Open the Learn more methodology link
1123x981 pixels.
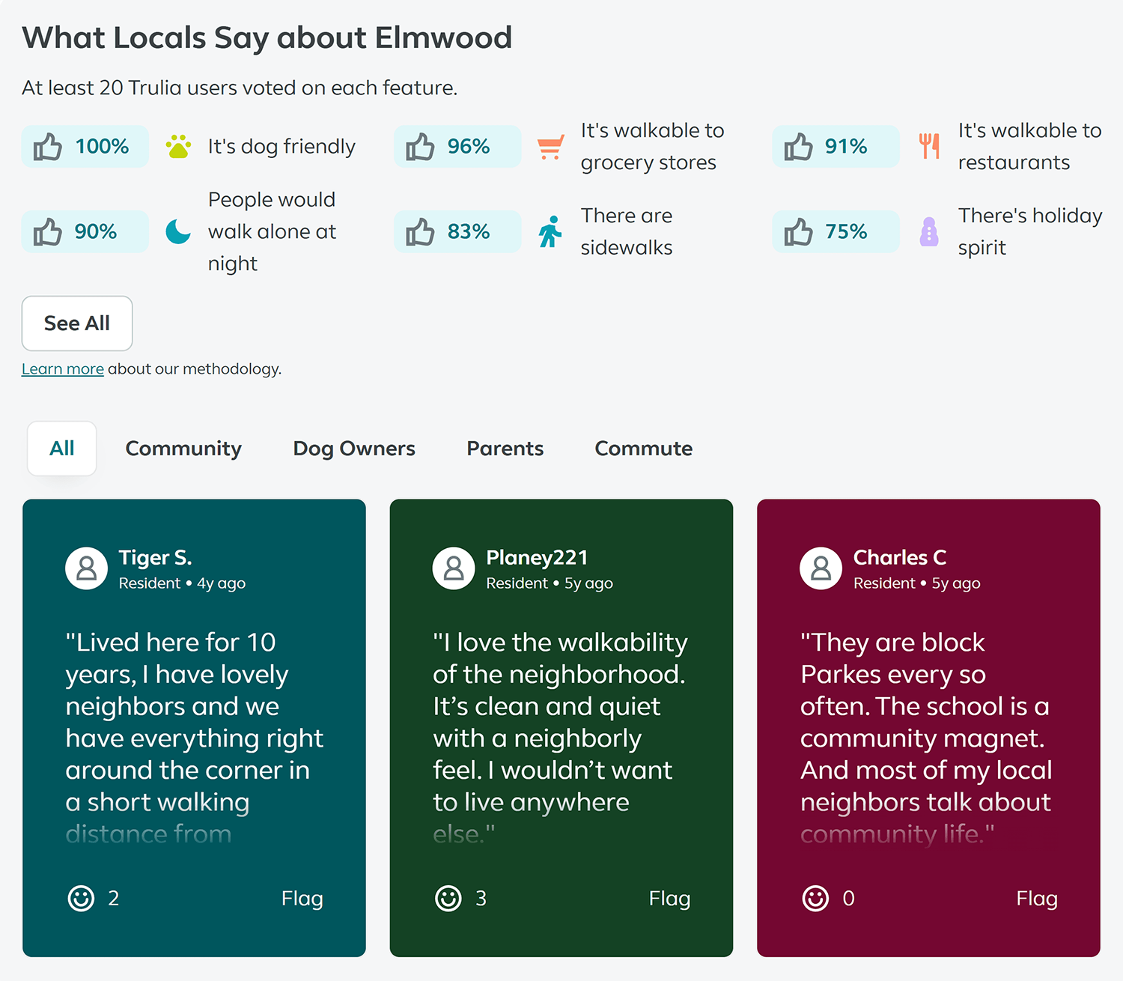point(63,369)
